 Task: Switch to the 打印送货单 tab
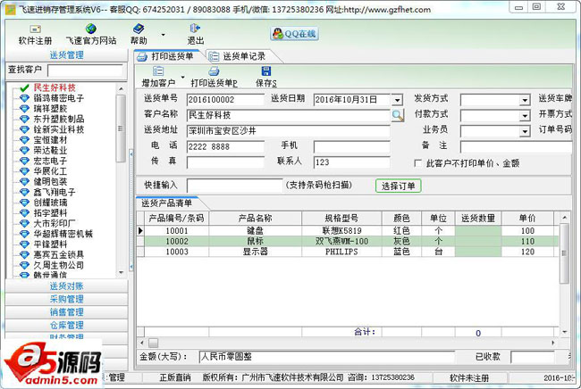coord(166,56)
